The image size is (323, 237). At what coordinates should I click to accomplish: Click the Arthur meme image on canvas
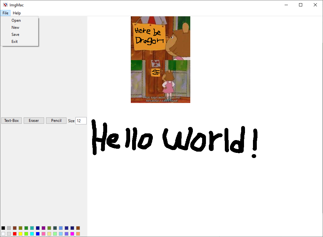160,59
